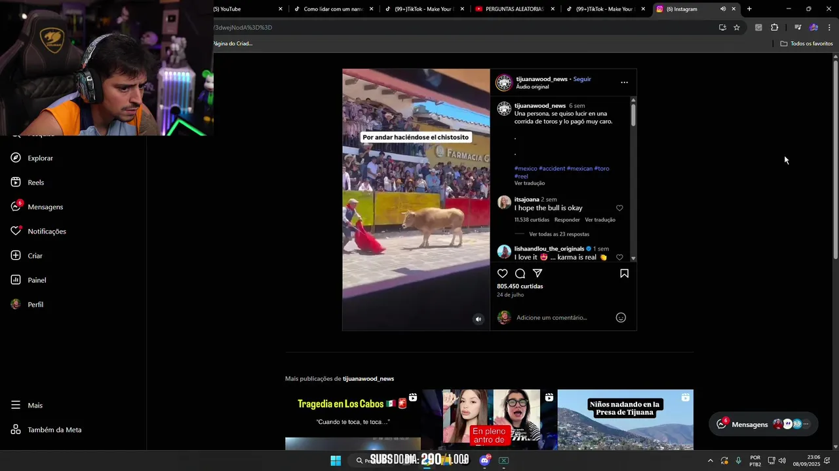The width and height of the screenshot is (839, 471).
Task: Open Chrome three-dot menu
Action: (x=829, y=27)
